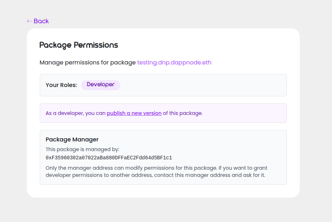Open the testing.dnp.dappnode.eth package link
This screenshot has width=332, height=222.
pos(174,62)
